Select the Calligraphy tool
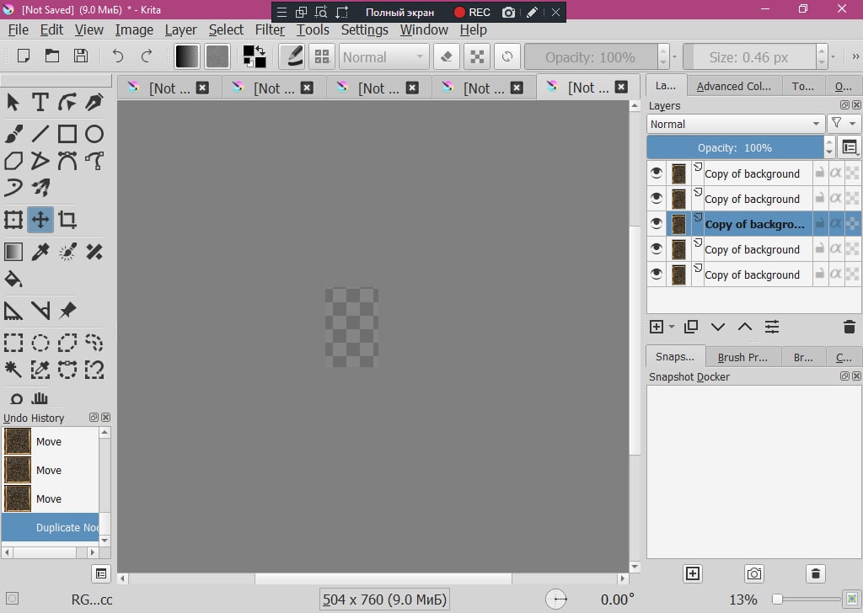The height and width of the screenshot is (613, 863). 94,102
